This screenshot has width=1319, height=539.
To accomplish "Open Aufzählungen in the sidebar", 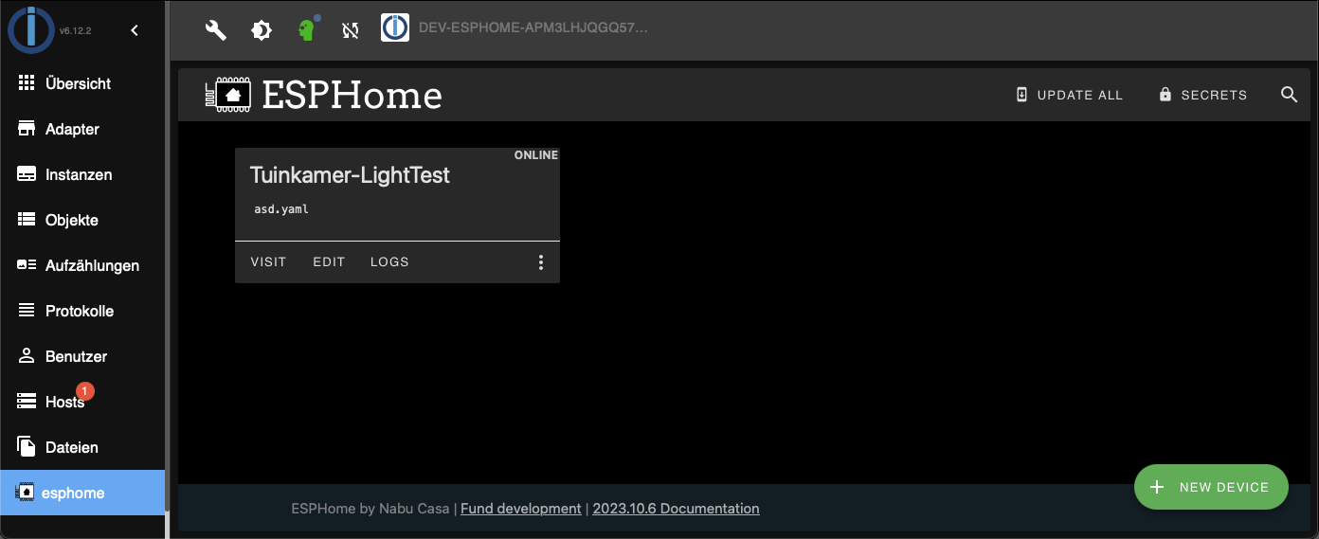I will click(x=82, y=265).
